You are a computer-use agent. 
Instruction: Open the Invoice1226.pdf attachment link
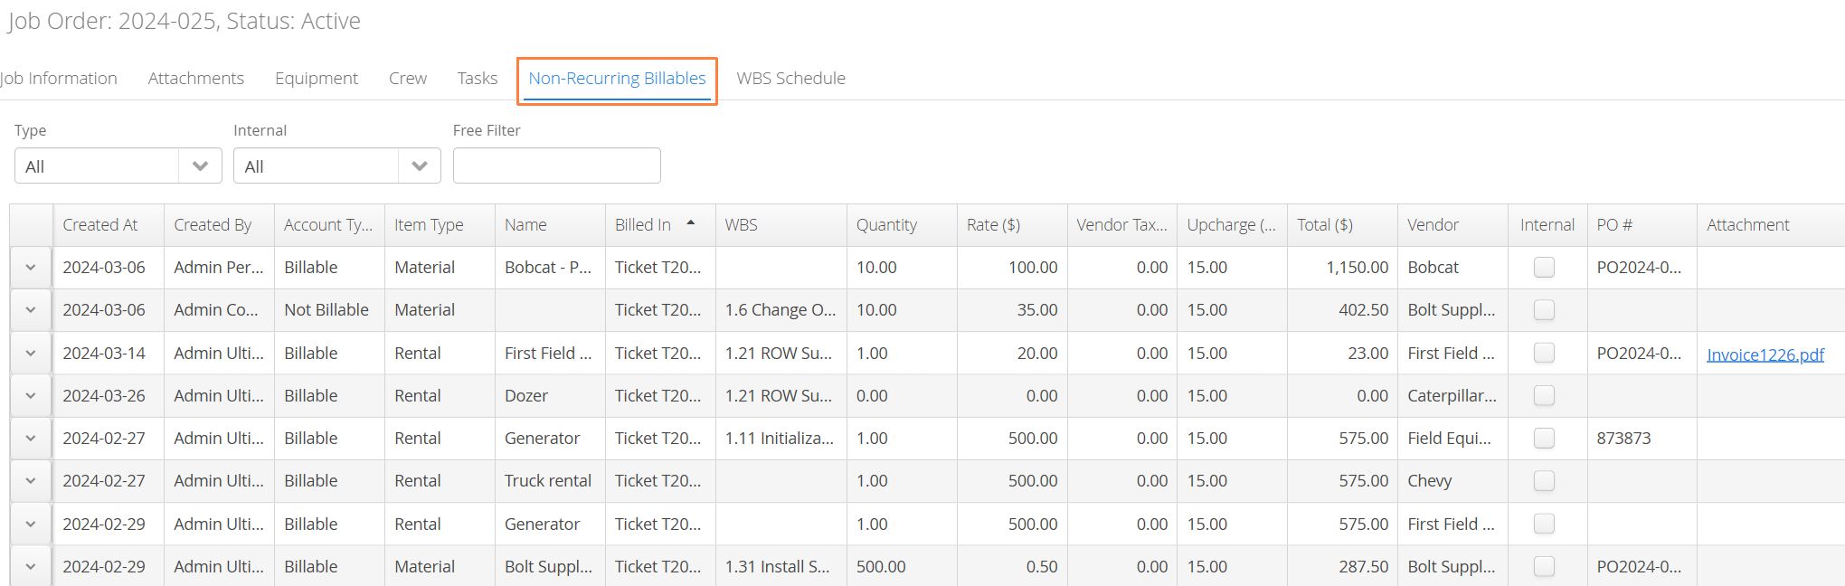pyautogui.click(x=1765, y=354)
